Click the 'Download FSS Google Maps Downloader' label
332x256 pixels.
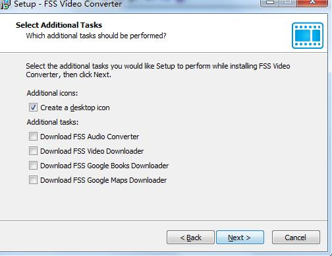coord(103,180)
